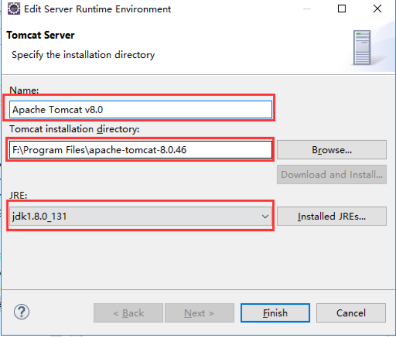Click 'Specify the installation directory' text
This screenshot has height=337, width=396.
click(x=83, y=55)
